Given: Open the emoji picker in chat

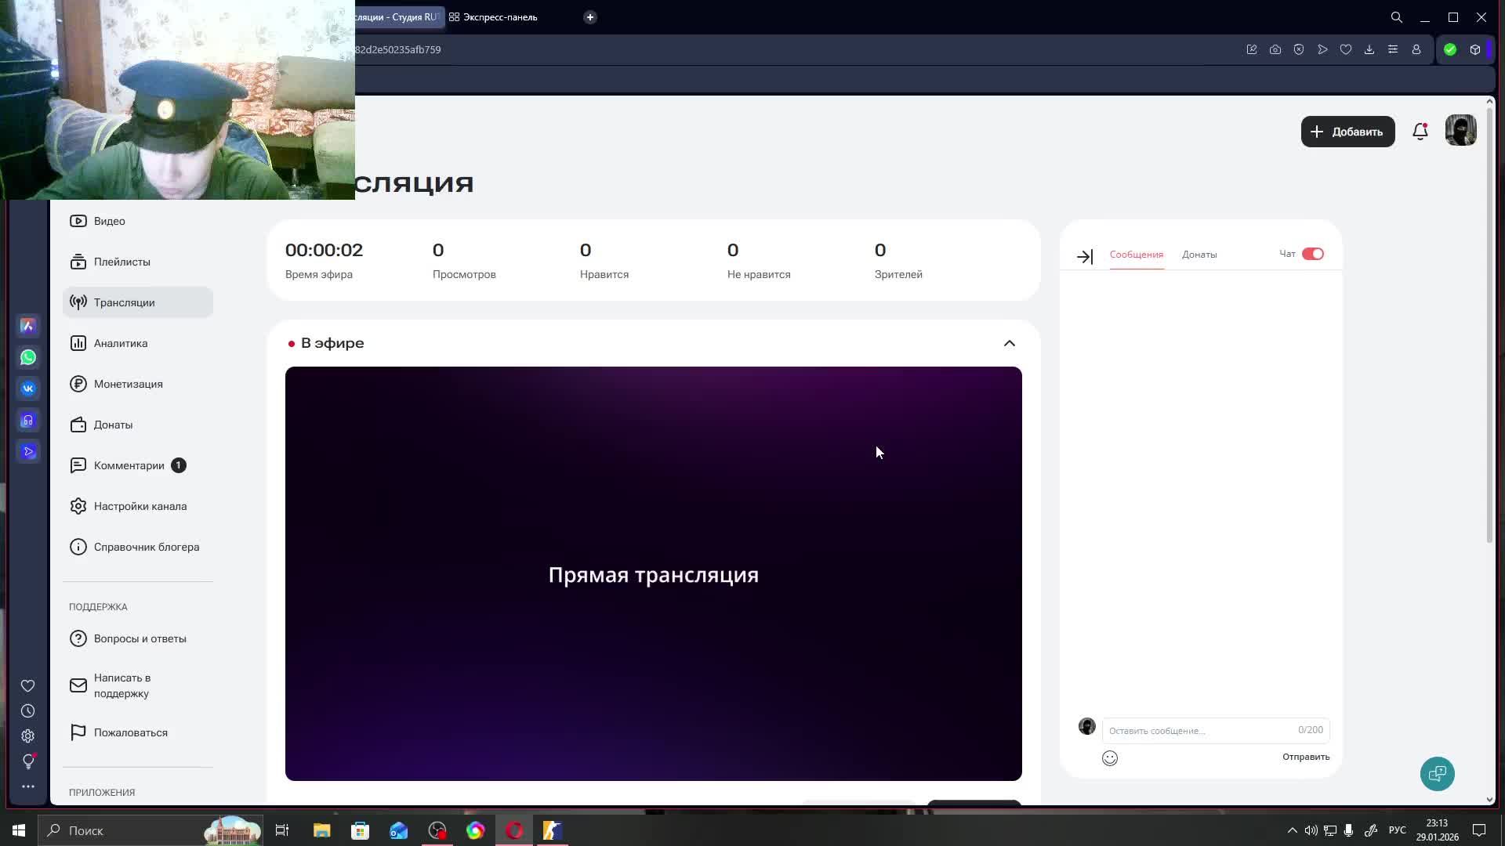Looking at the screenshot, I should click(1109, 758).
